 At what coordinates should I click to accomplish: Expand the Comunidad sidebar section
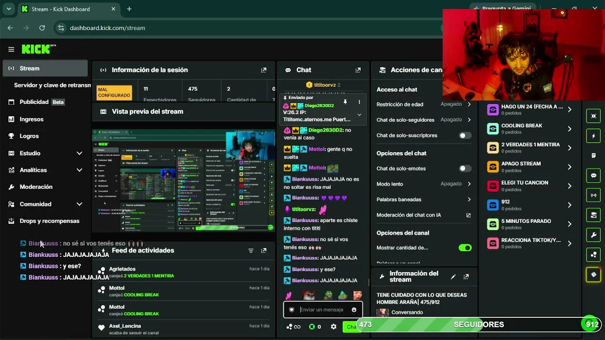(x=79, y=204)
